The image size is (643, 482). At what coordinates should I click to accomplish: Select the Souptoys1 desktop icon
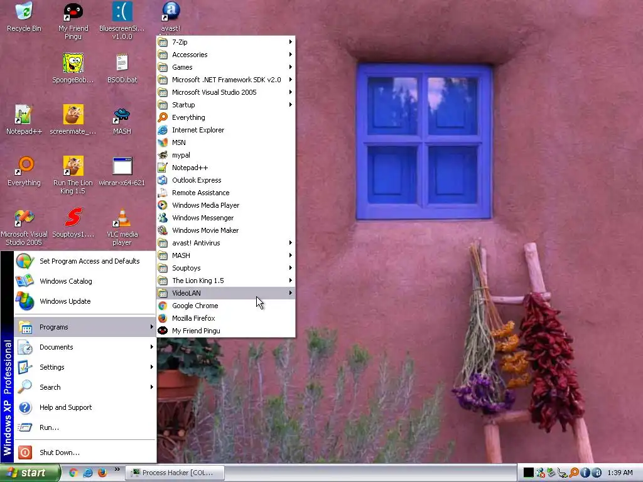pyautogui.click(x=73, y=223)
